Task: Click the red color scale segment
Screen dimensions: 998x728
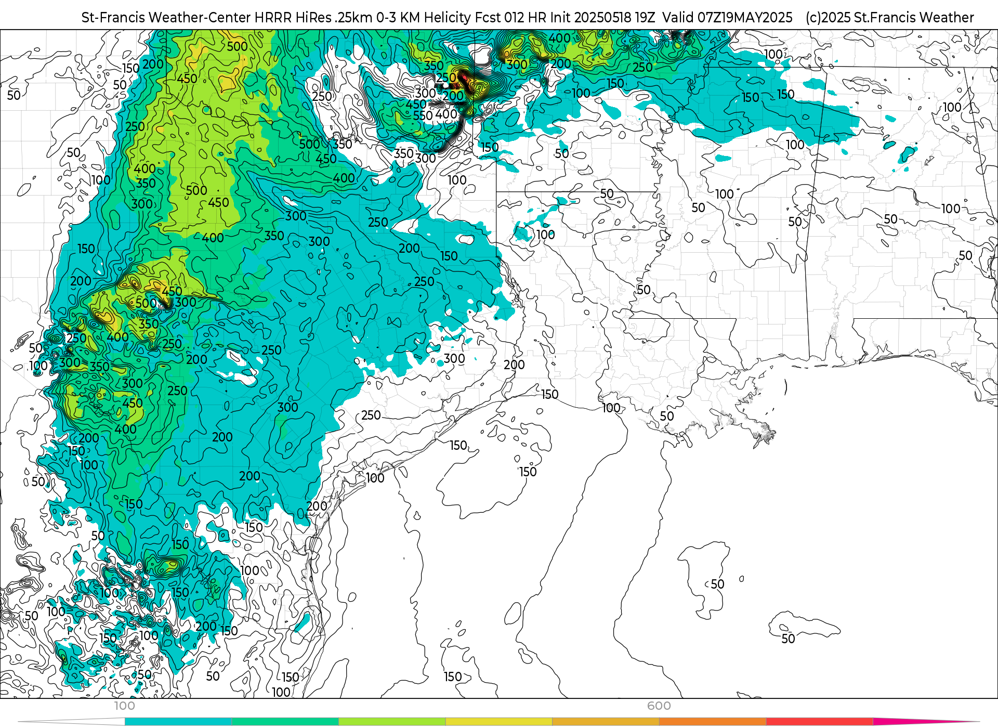Action: tap(820, 721)
